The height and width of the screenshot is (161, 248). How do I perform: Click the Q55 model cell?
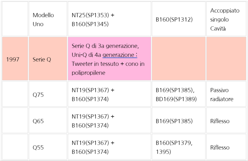(x=48, y=147)
